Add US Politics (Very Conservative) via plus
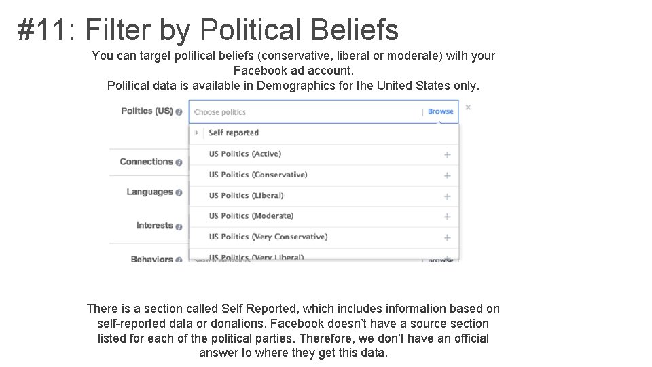Viewport: 652px width, 367px height. 447,238
